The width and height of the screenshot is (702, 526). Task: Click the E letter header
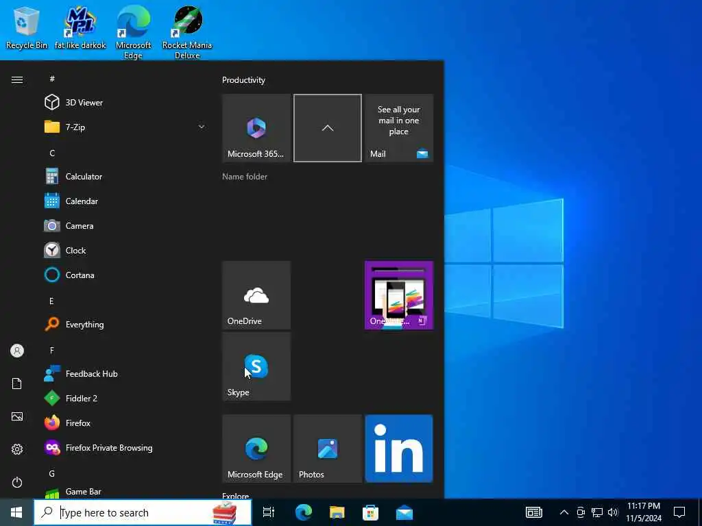pos(51,301)
